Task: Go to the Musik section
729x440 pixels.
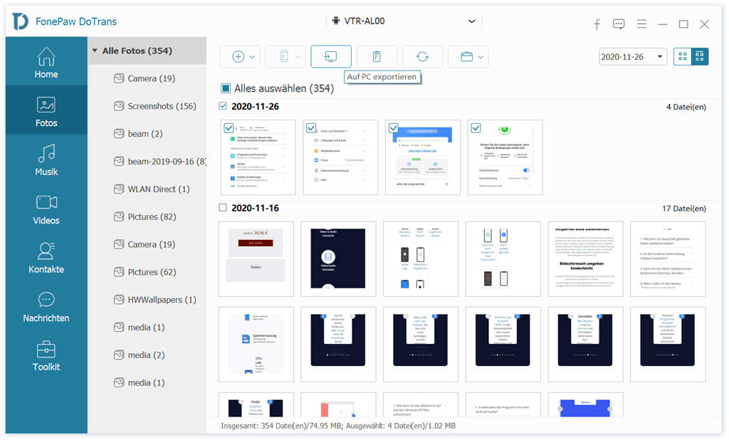Action: (x=46, y=159)
